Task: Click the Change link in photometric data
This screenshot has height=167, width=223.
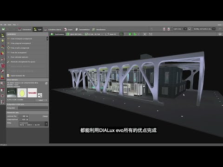Action: coord(45,116)
